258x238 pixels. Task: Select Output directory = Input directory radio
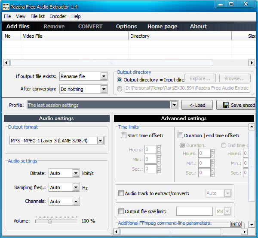(119, 80)
